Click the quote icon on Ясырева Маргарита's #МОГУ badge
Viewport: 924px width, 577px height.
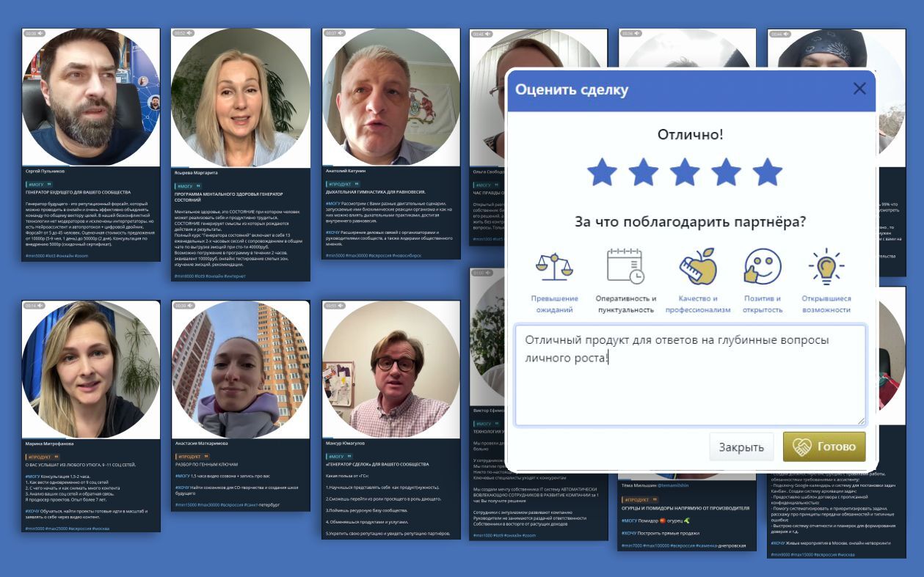pos(199,186)
